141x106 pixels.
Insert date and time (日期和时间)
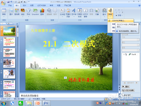click(80, 13)
